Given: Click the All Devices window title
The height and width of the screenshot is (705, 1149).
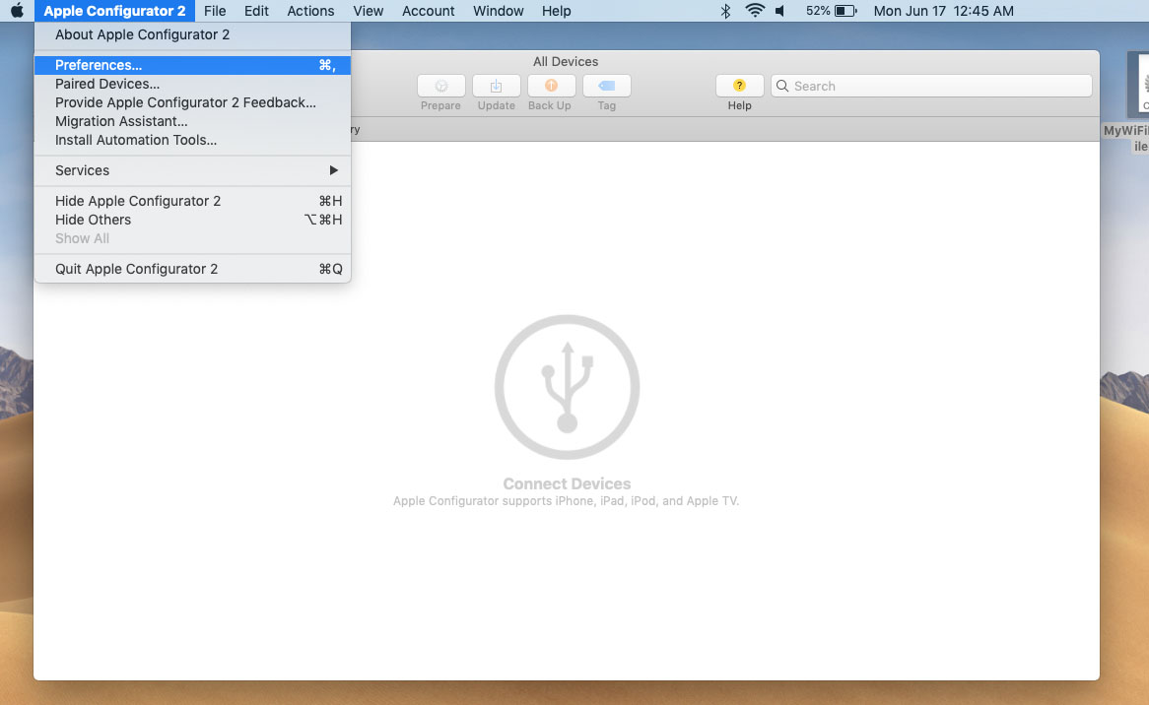Looking at the screenshot, I should 566,61.
